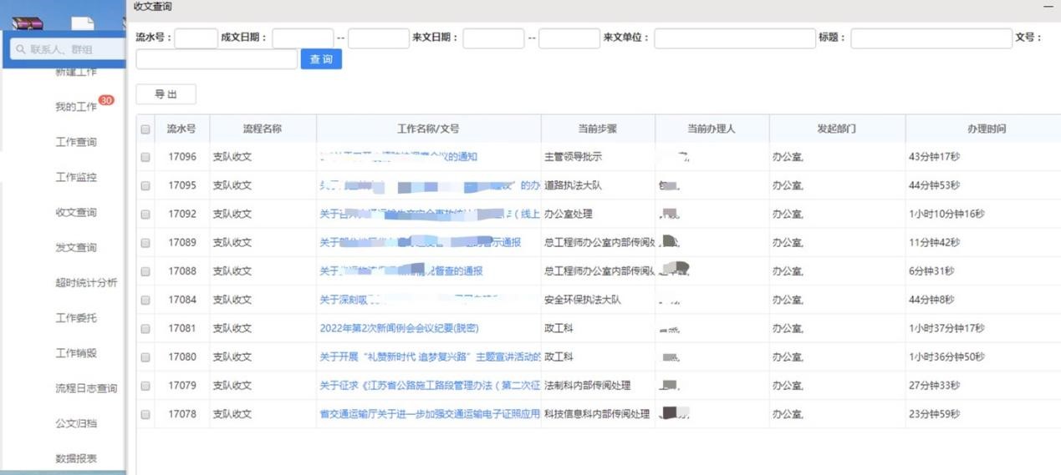This screenshot has height=475, width=1061.
Task: Open link 省交通运输厅关于进一步加强交通运输电子证照应用
Action: [430, 414]
